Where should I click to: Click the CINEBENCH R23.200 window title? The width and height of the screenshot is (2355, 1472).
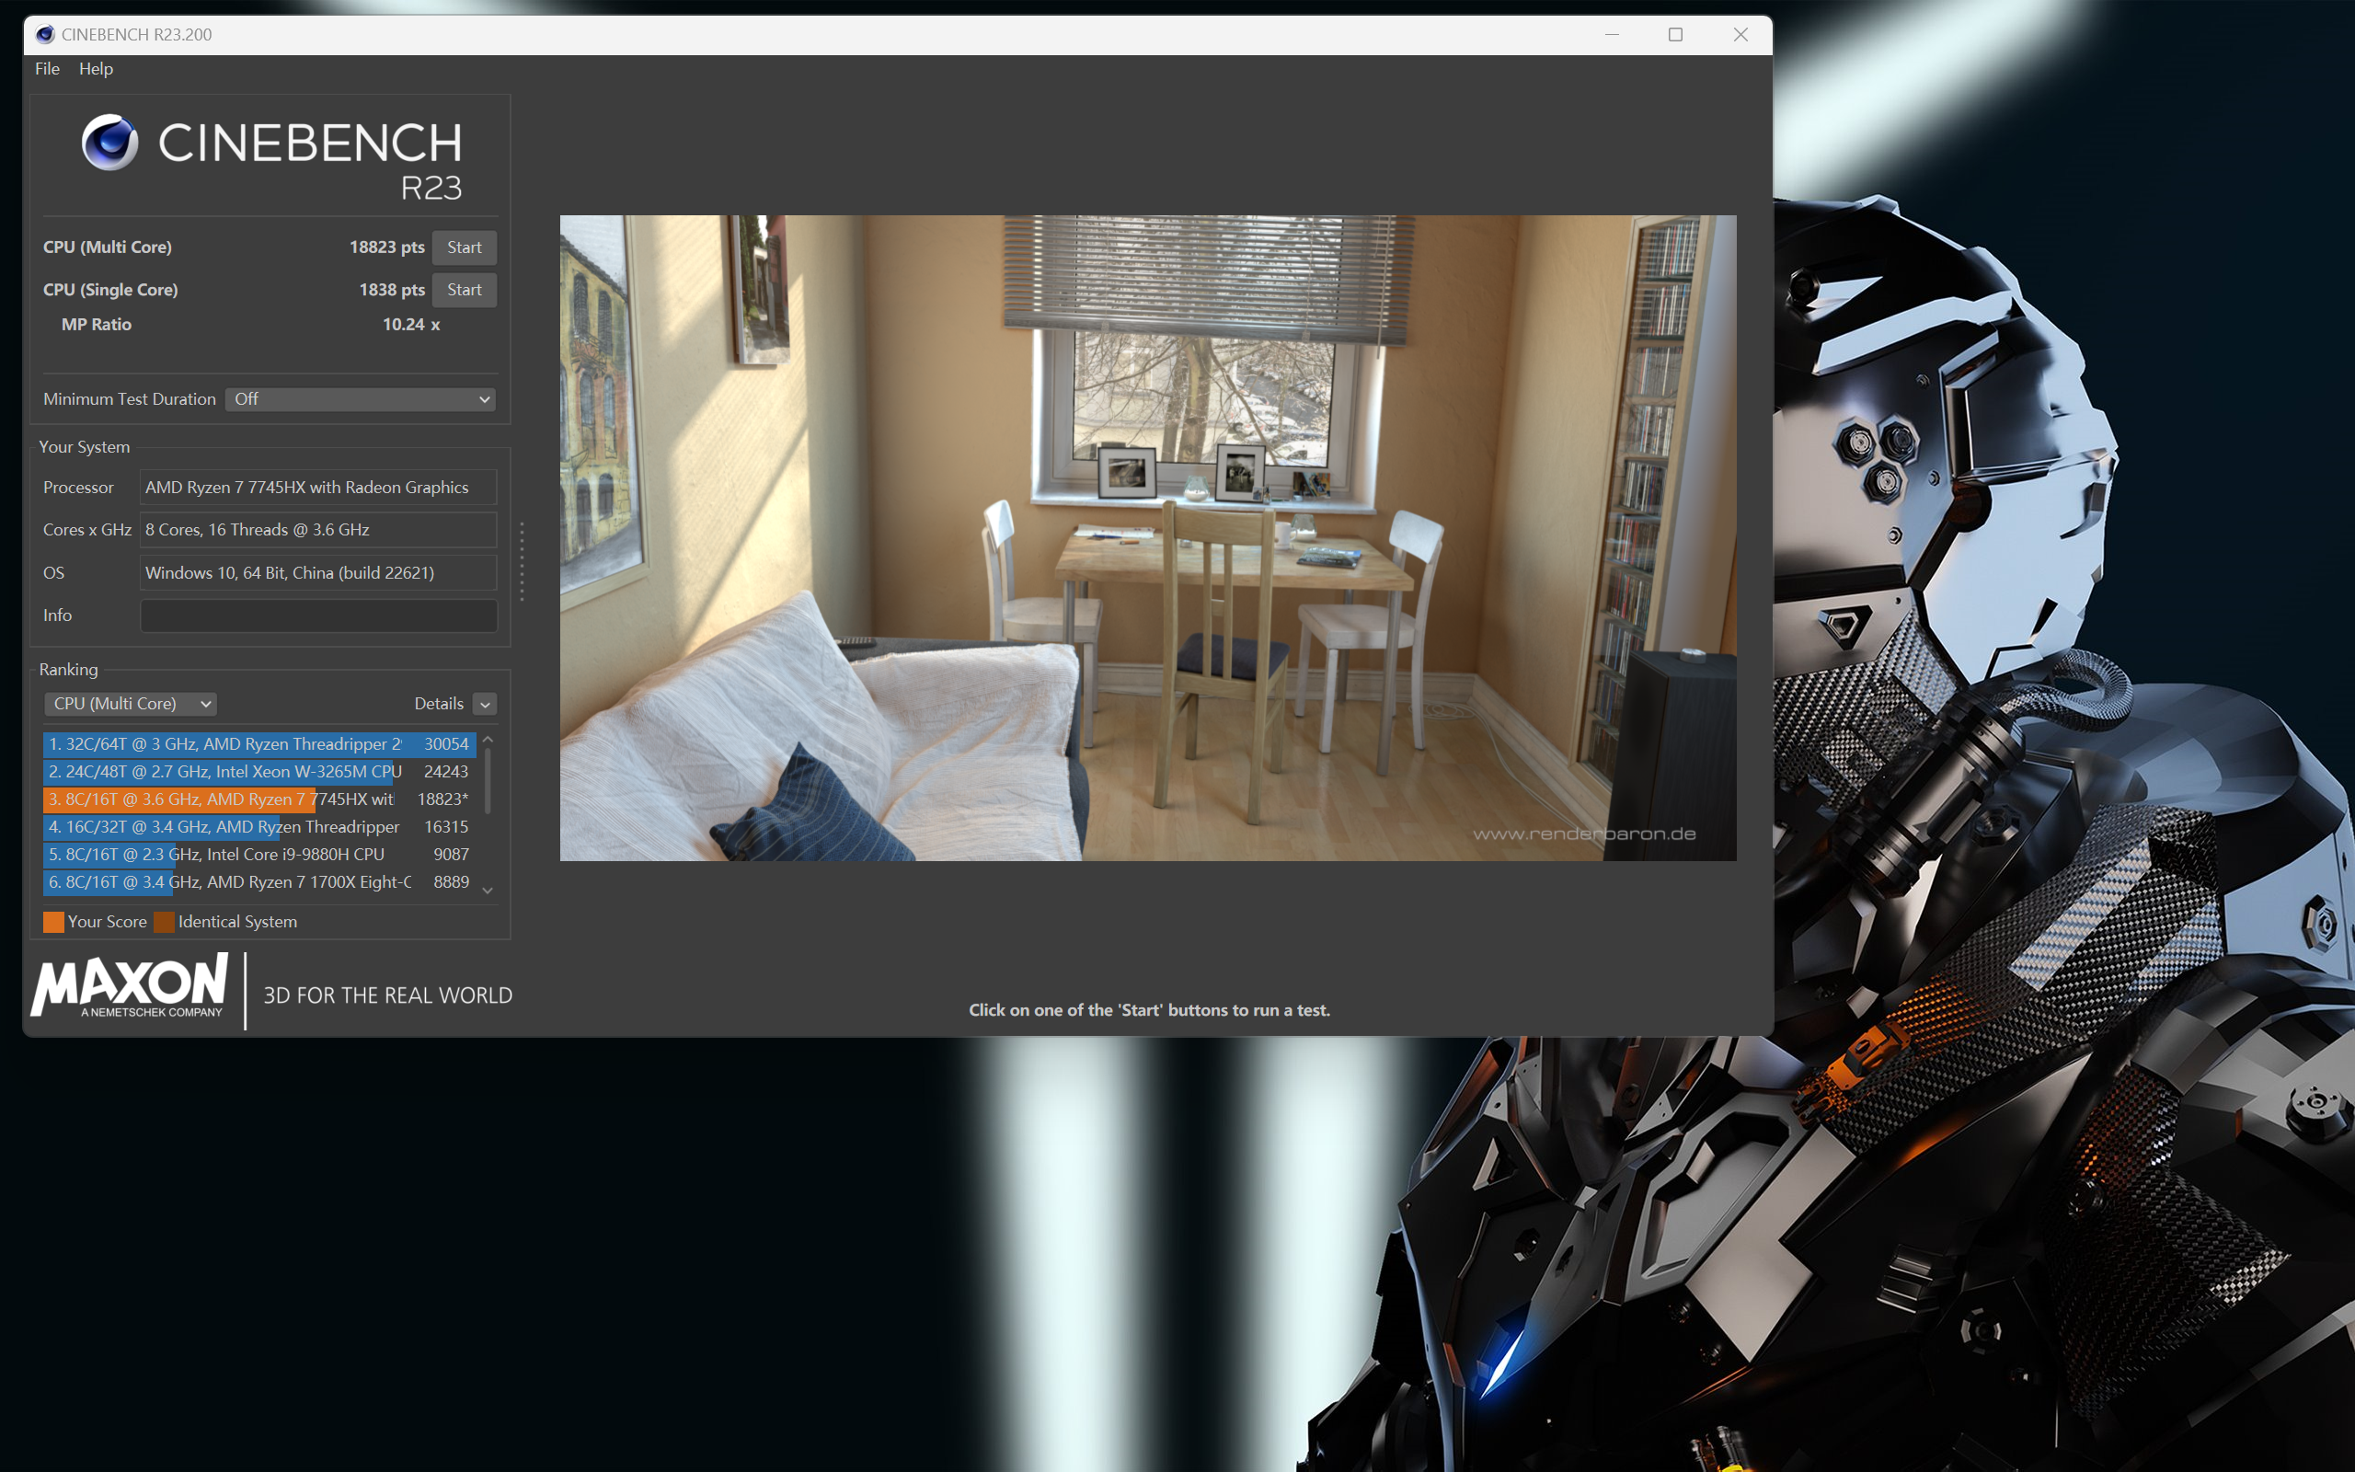pos(136,35)
